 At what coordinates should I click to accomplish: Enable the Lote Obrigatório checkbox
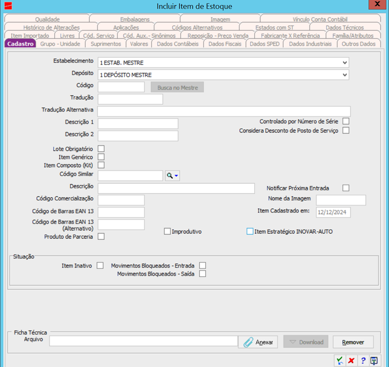pos(101,148)
